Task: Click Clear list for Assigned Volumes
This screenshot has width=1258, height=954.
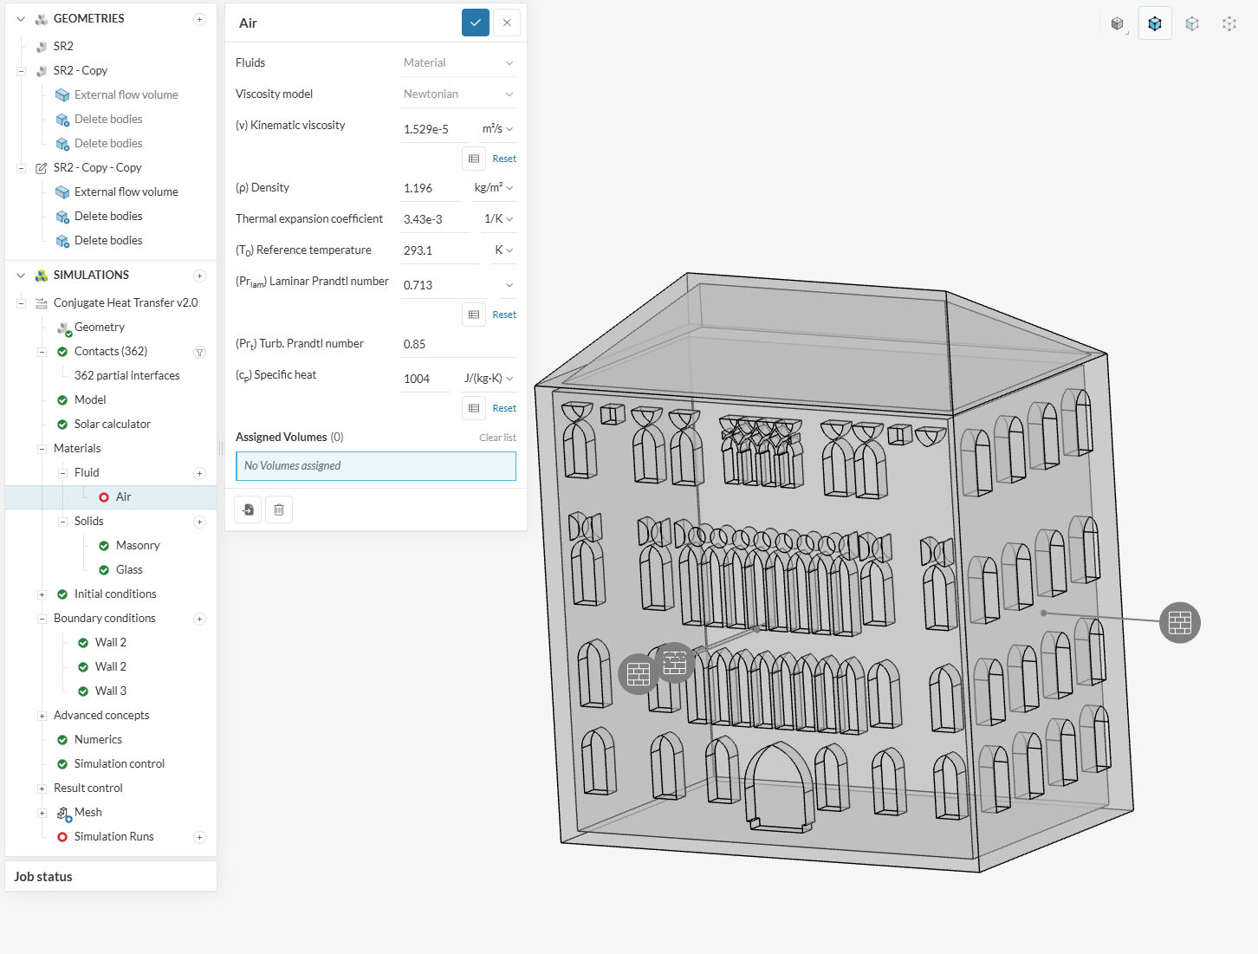Action: point(497,438)
